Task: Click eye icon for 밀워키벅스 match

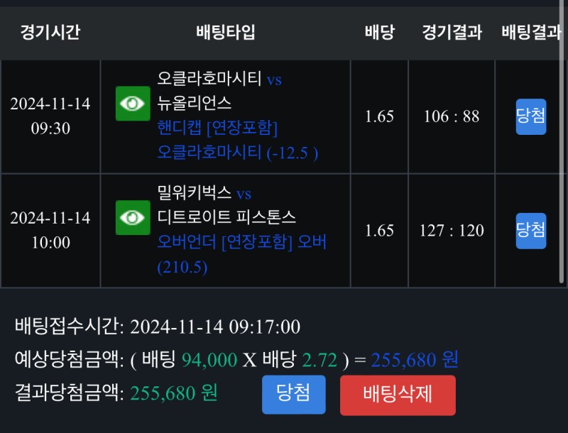Action: 133,217
